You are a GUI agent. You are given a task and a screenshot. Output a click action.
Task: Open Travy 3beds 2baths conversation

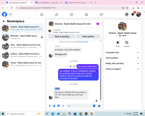pos(22,46)
